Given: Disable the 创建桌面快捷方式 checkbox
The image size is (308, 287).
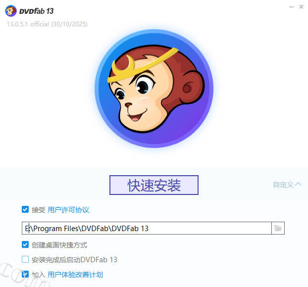Looking at the screenshot, I should coord(25,244).
